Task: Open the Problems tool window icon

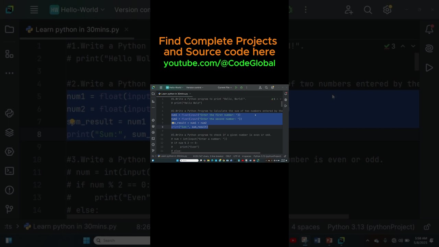Action: [x=153, y=144]
